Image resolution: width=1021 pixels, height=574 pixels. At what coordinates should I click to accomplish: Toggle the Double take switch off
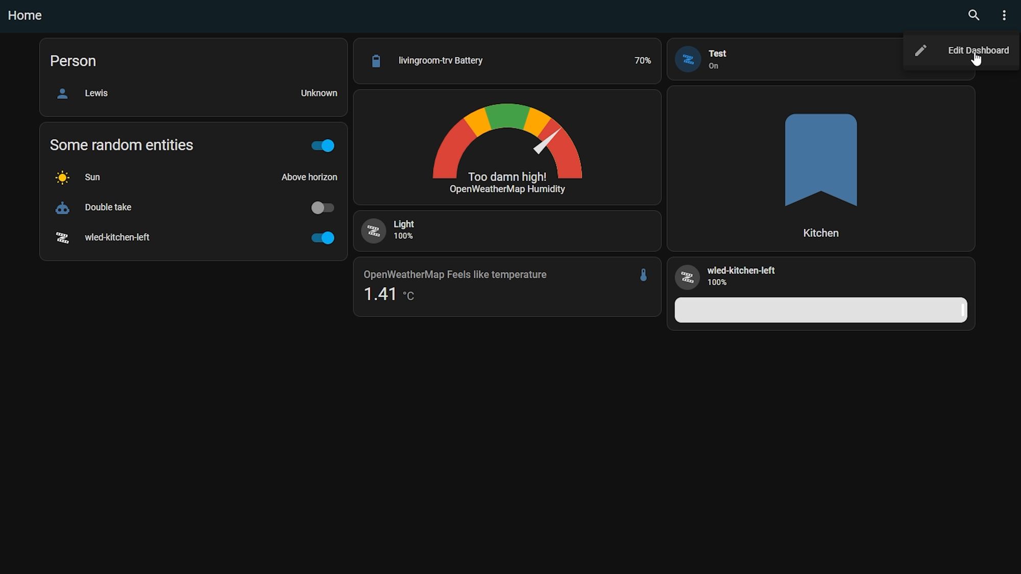click(x=322, y=207)
